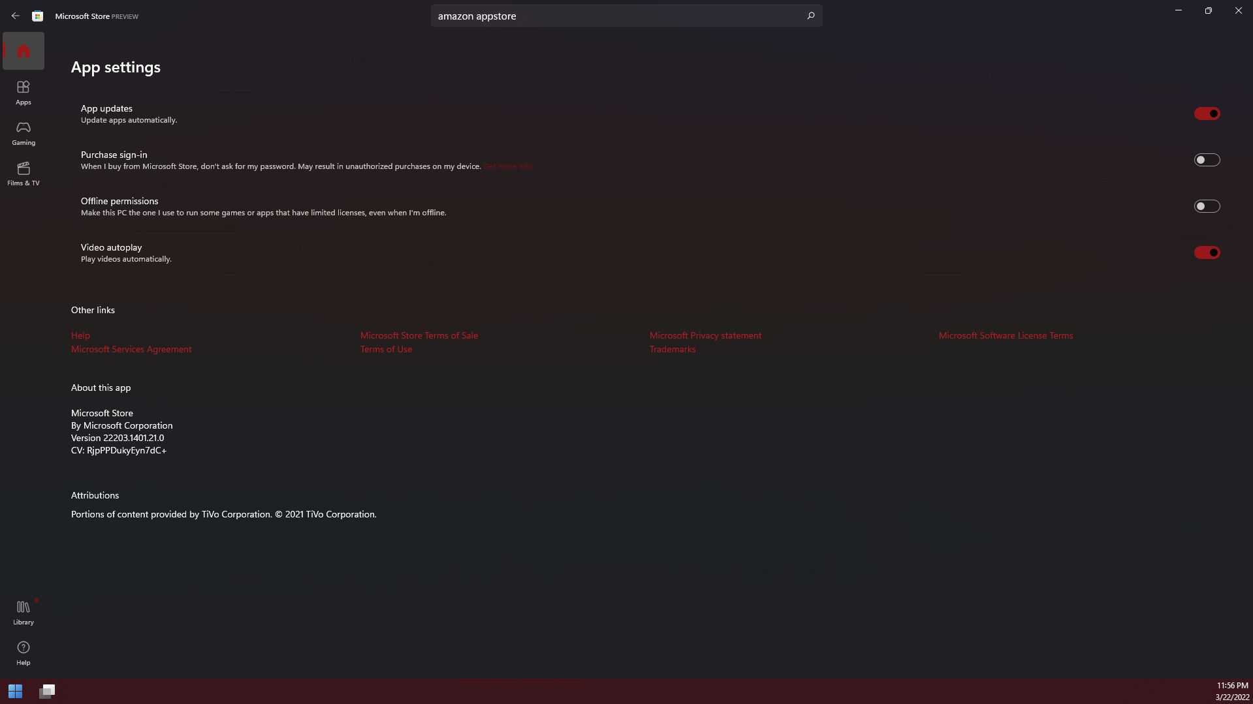Click the search box containing amazon appstore
This screenshot has width=1253, height=704.
point(626,16)
